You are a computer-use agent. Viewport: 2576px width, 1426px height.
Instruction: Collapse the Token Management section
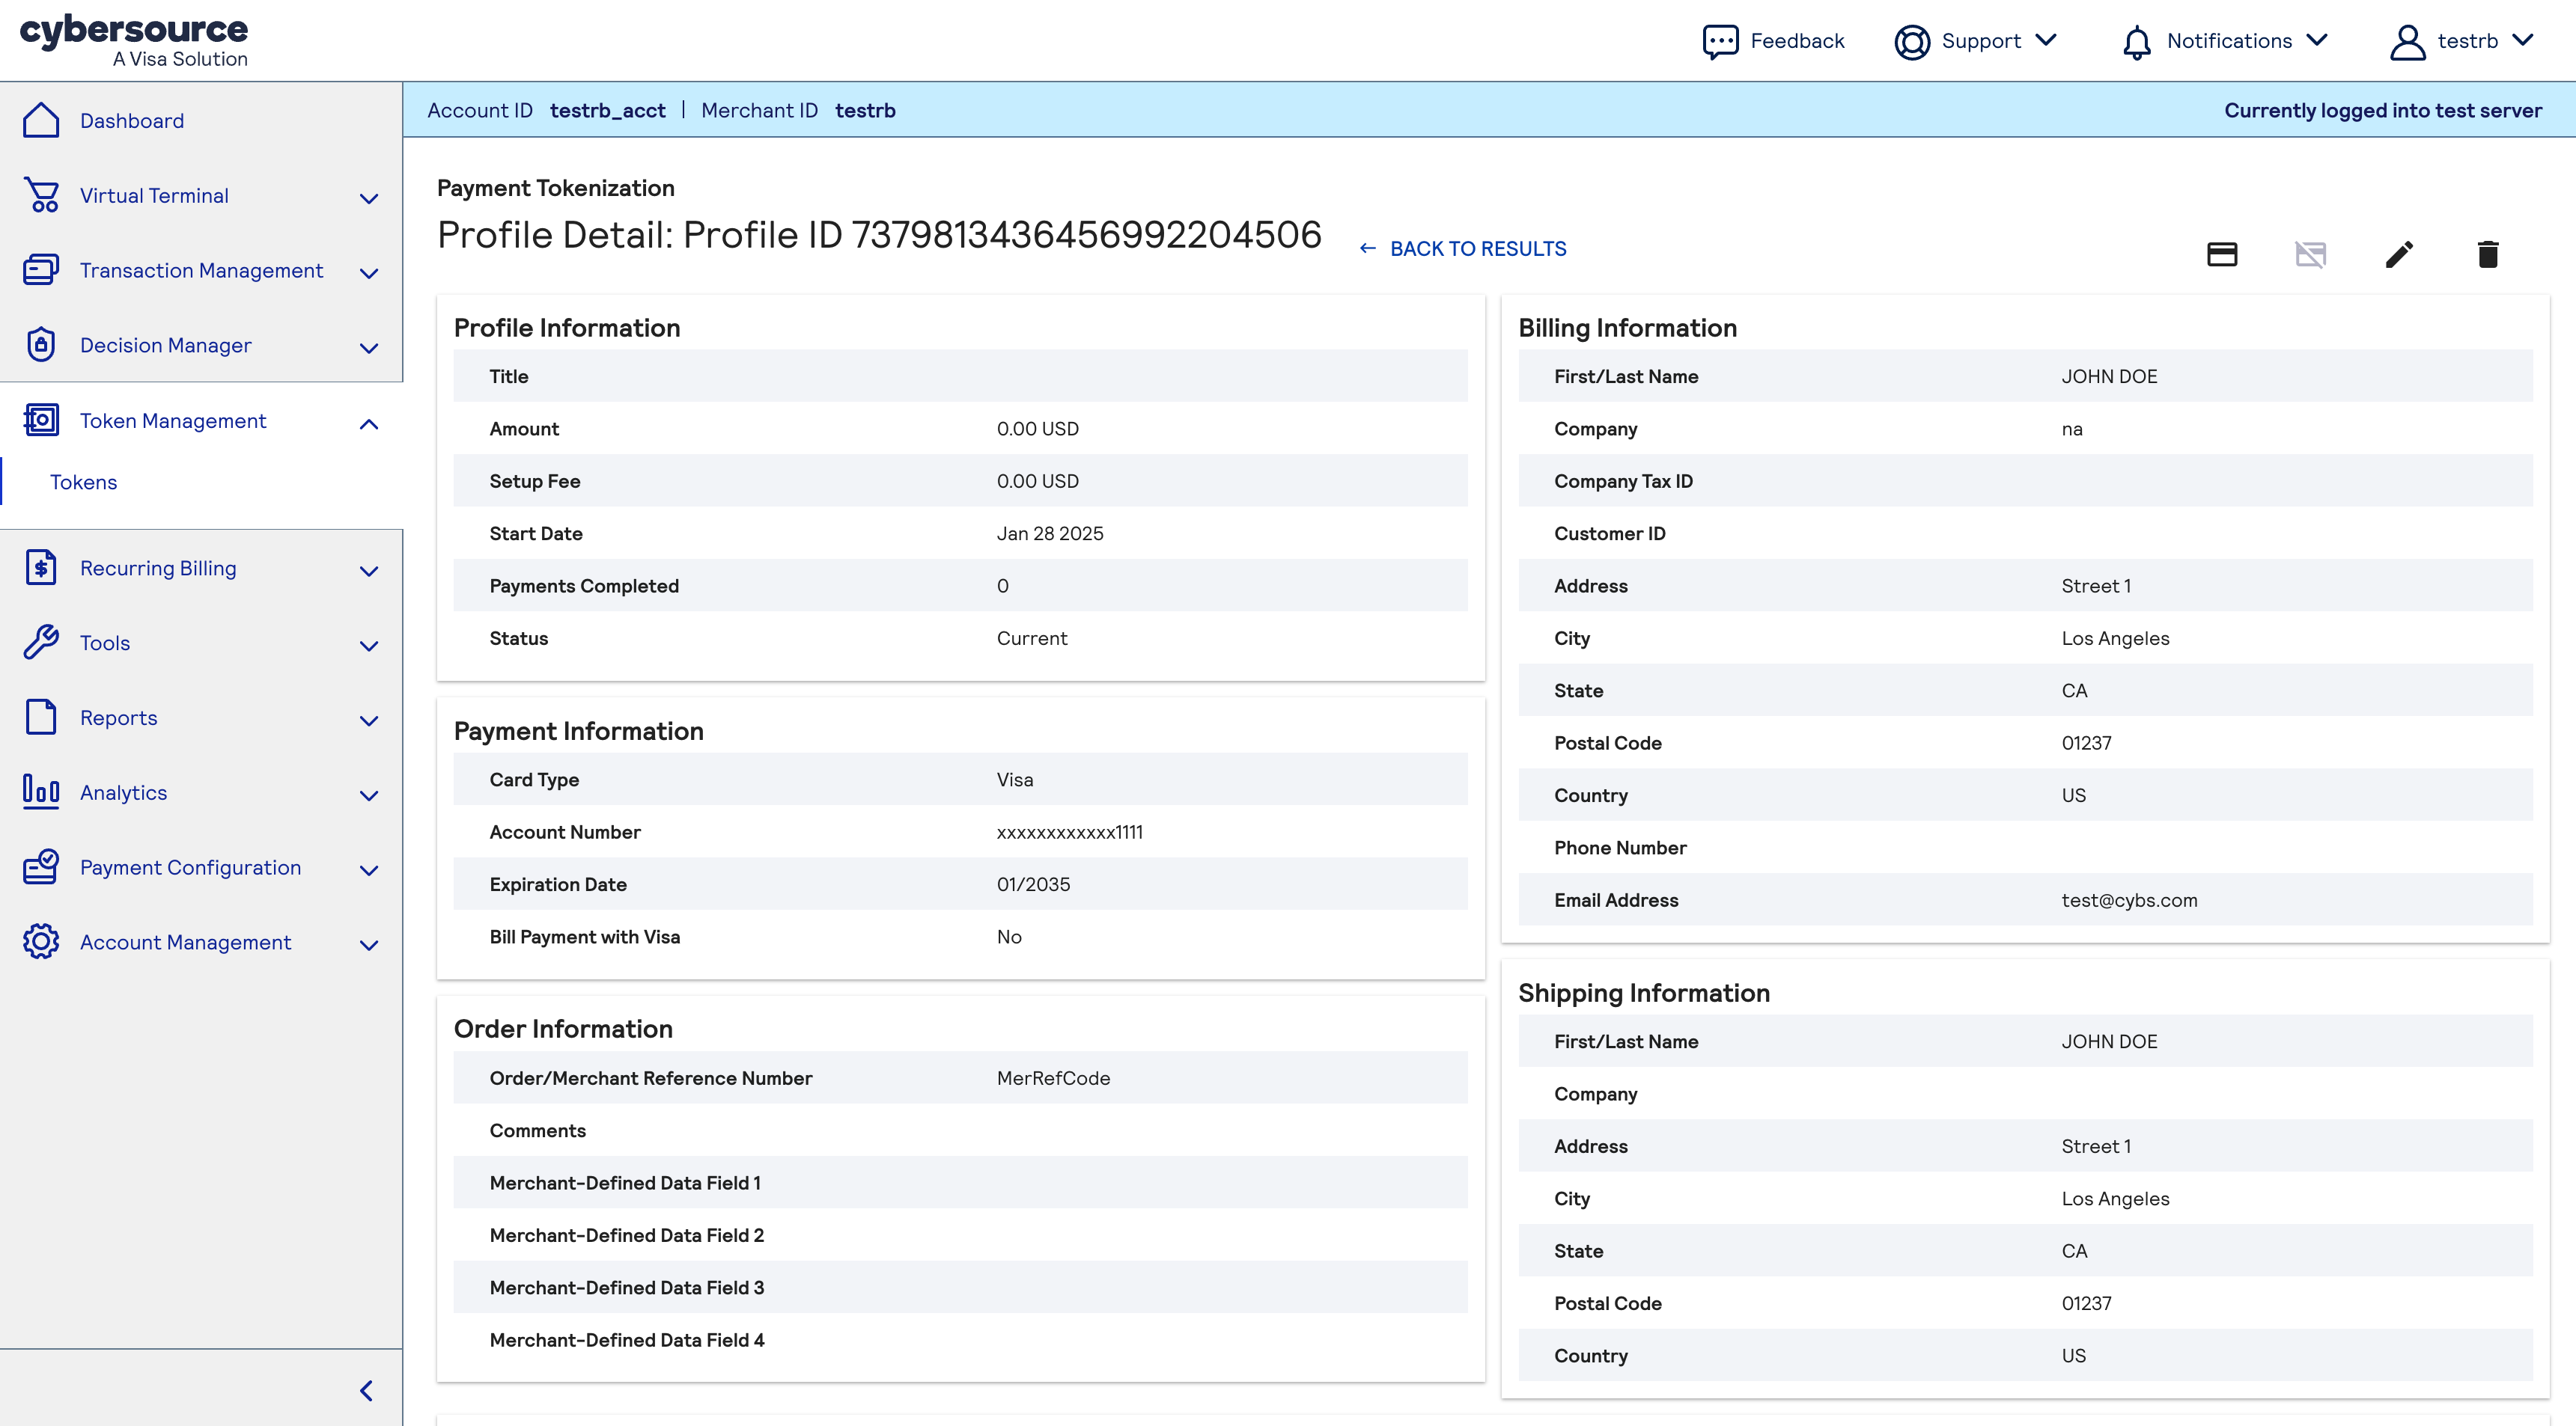coord(368,423)
